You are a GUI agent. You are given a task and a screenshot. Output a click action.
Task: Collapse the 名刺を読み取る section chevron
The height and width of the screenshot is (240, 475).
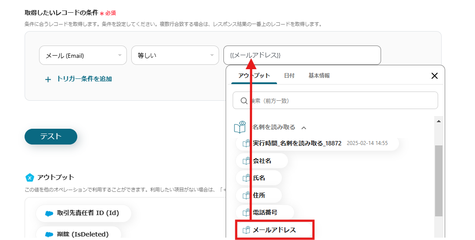coord(304,127)
